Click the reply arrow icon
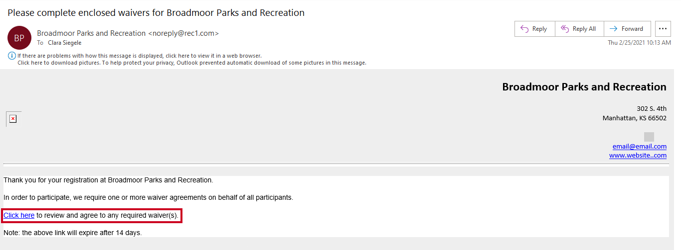681x250 pixels. tap(524, 29)
